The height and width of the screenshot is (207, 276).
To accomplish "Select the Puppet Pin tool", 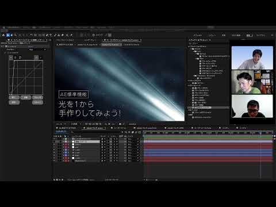I will 71,35.
